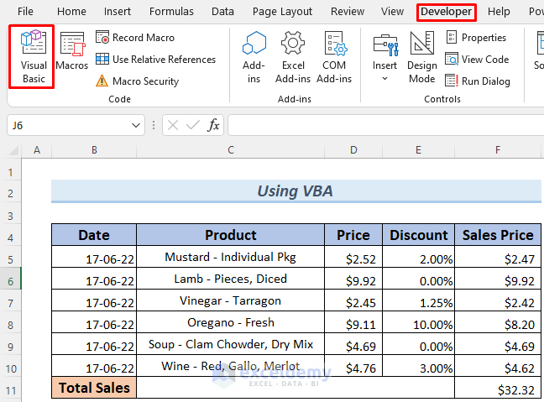544x402 pixels.
Task: Click the Select All corner triangle
Action: [13, 150]
